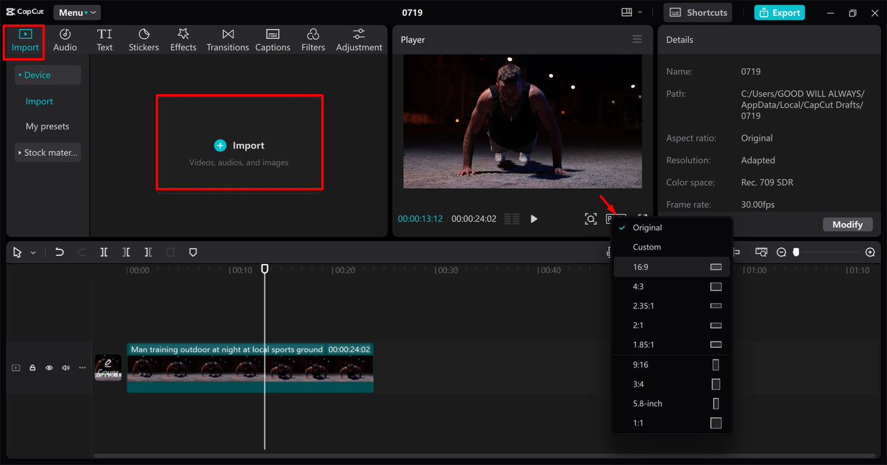Choose the 3:4 aspect ratio
This screenshot has height=465, width=887.
pyautogui.click(x=671, y=384)
